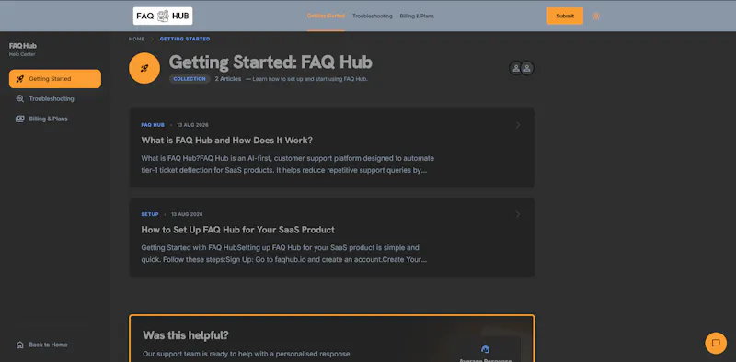Click the Average Response icon

point(486,349)
